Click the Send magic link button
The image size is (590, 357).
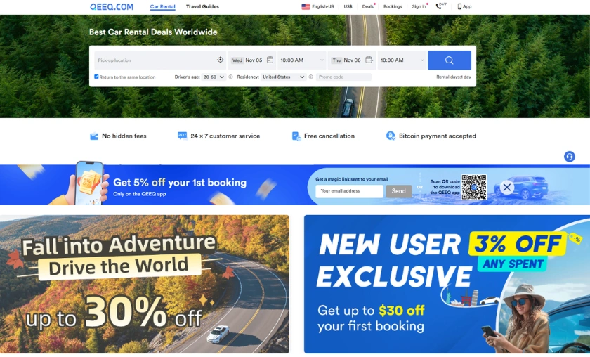[398, 191]
